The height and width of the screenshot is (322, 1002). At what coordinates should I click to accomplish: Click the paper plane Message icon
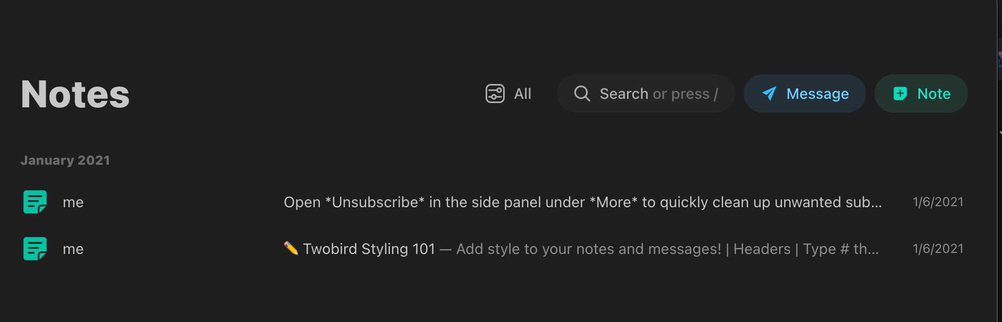tap(769, 94)
